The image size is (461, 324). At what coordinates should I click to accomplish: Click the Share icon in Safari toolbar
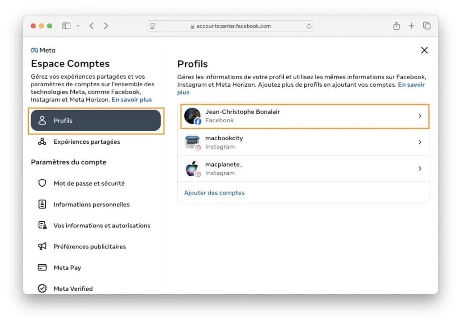[396, 26]
